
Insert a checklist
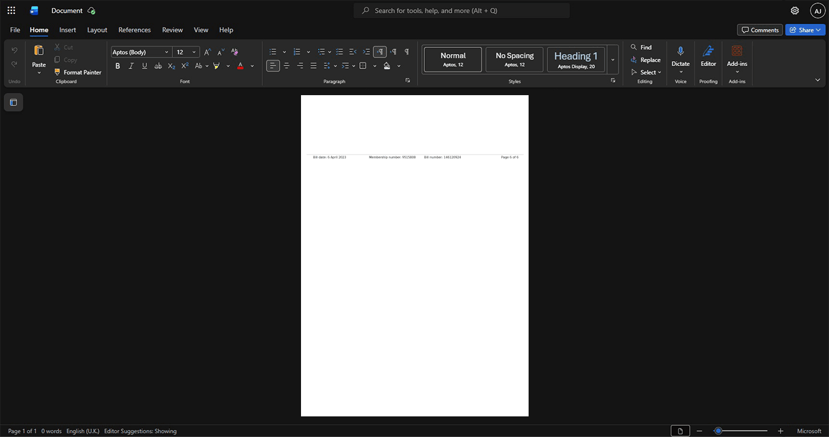click(339, 52)
